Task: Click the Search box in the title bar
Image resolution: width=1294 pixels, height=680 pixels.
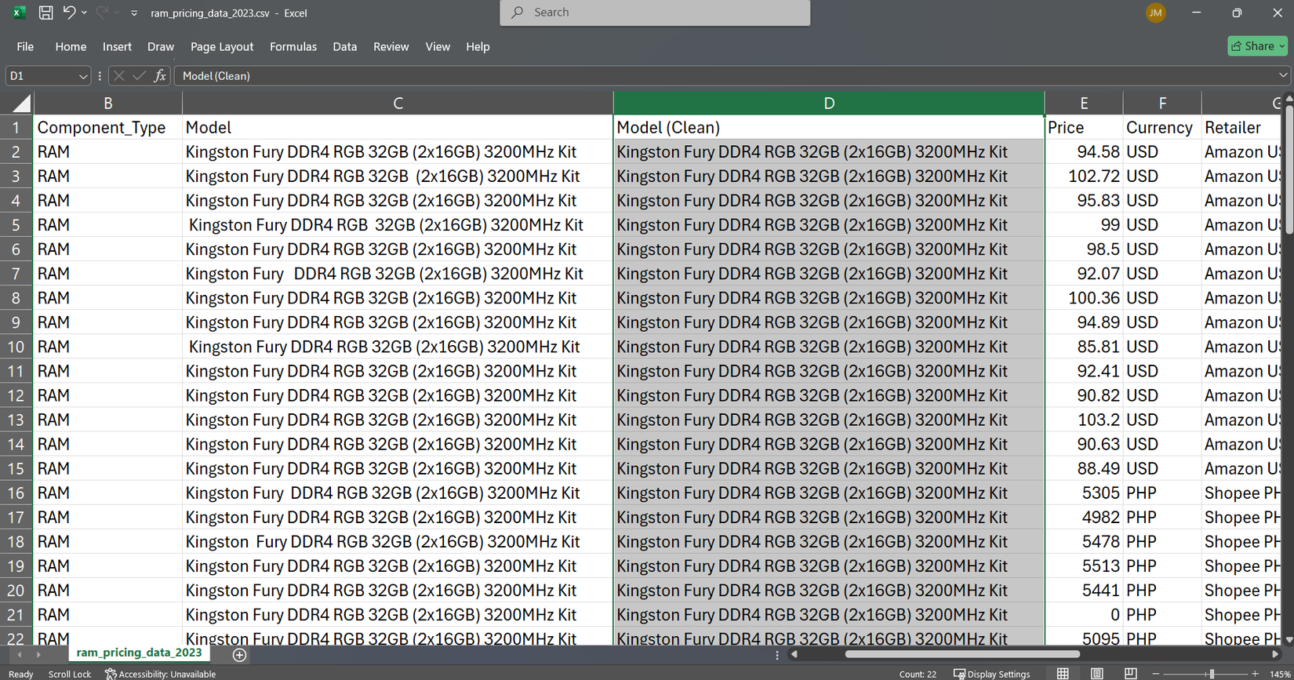Action: click(x=655, y=13)
